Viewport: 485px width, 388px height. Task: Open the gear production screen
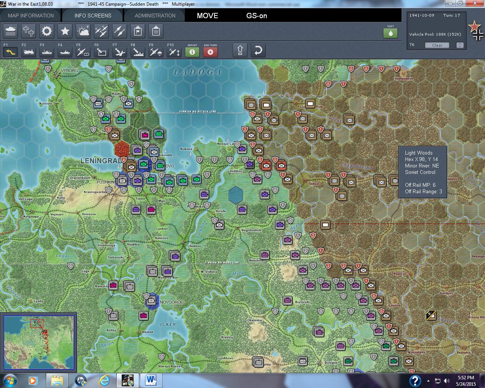pyautogui.click(x=47, y=31)
